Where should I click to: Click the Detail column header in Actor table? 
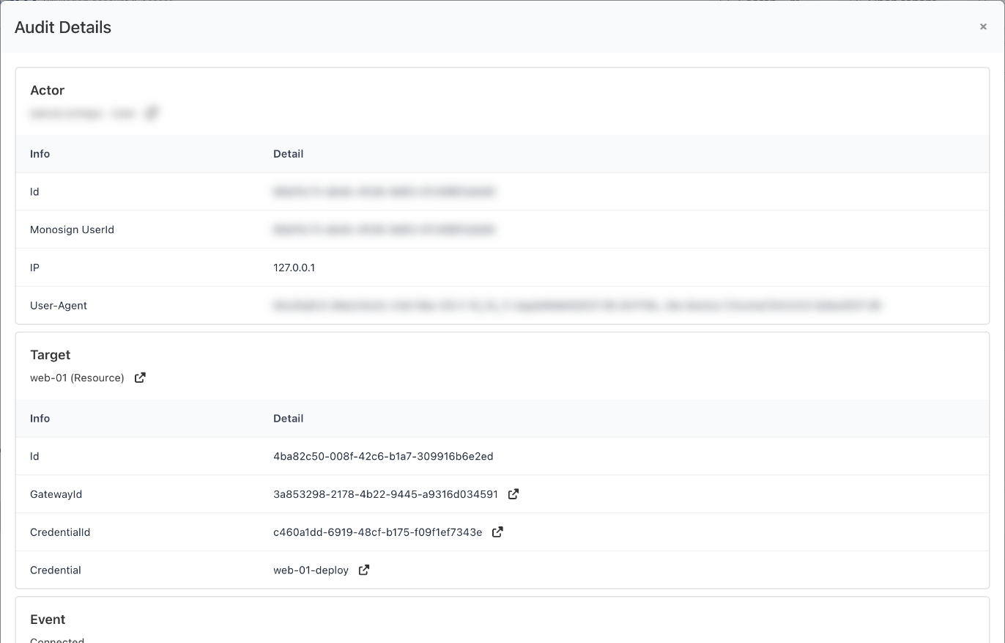click(288, 153)
